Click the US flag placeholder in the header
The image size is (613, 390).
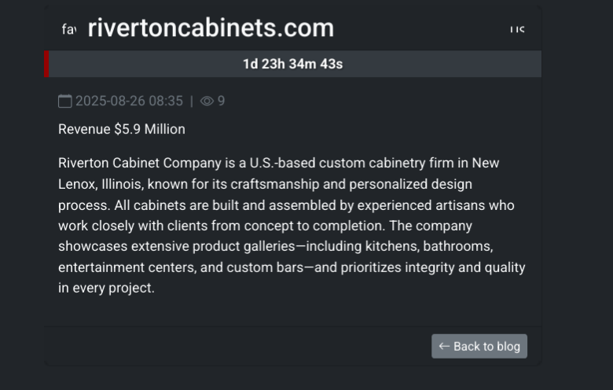[516, 30]
